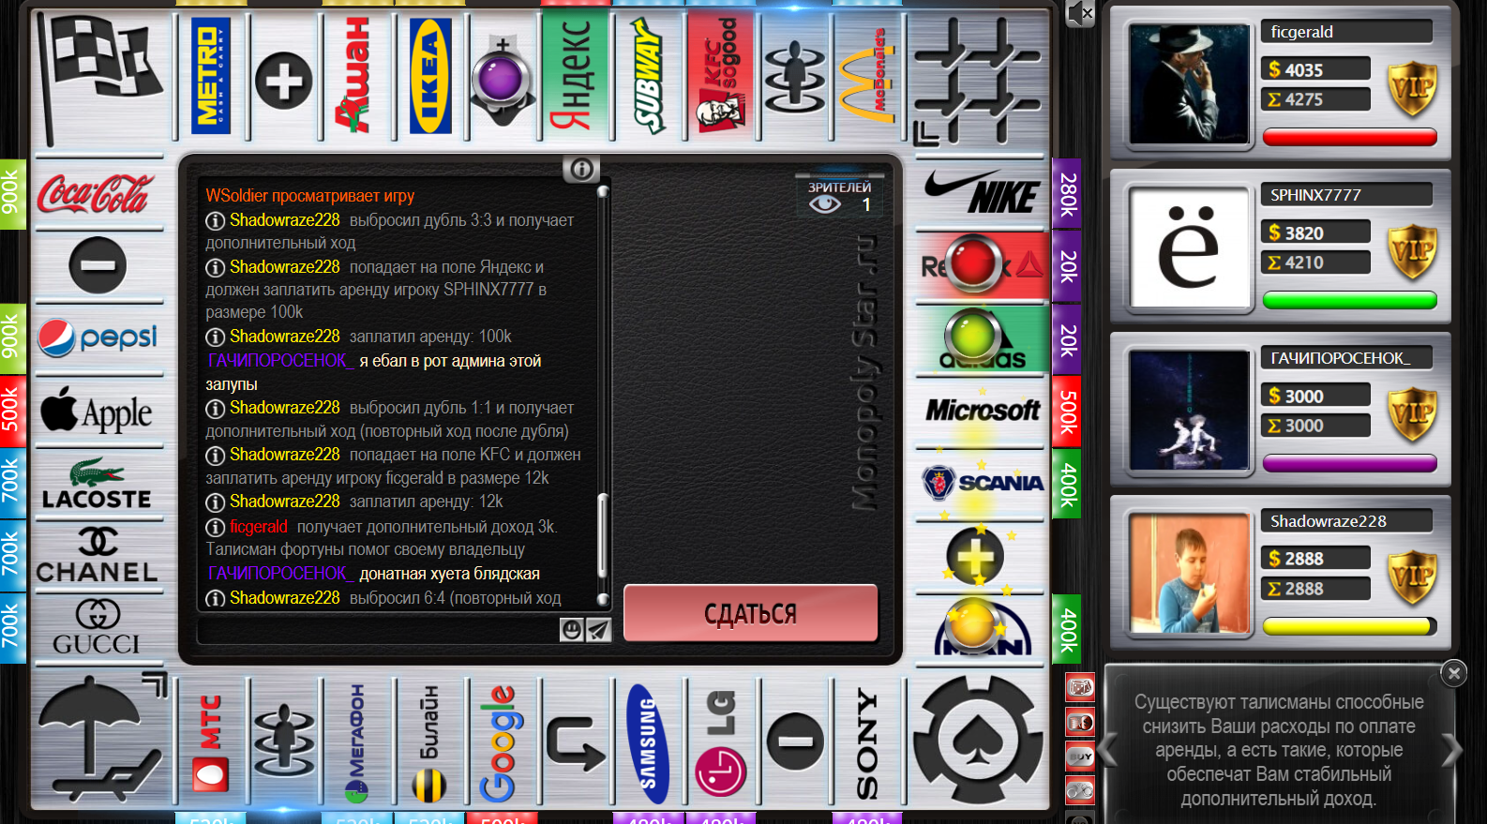Click the Яндекс board cell
This screenshot has height=824, width=1487.
pyautogui.click(x=576, y=77)
